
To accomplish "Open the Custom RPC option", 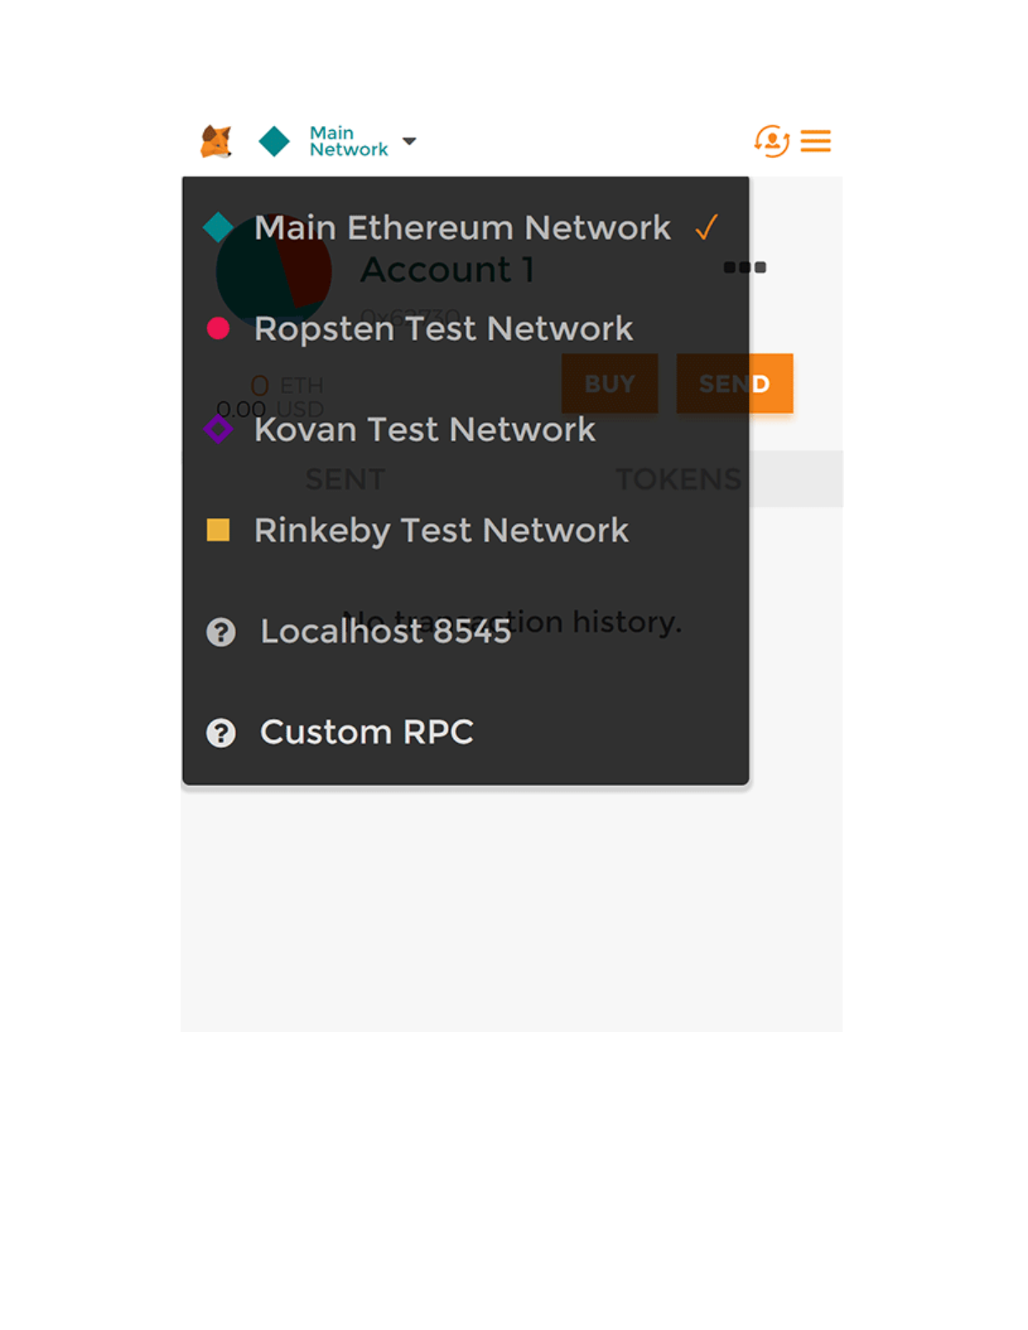I will [x=367, y=732].
